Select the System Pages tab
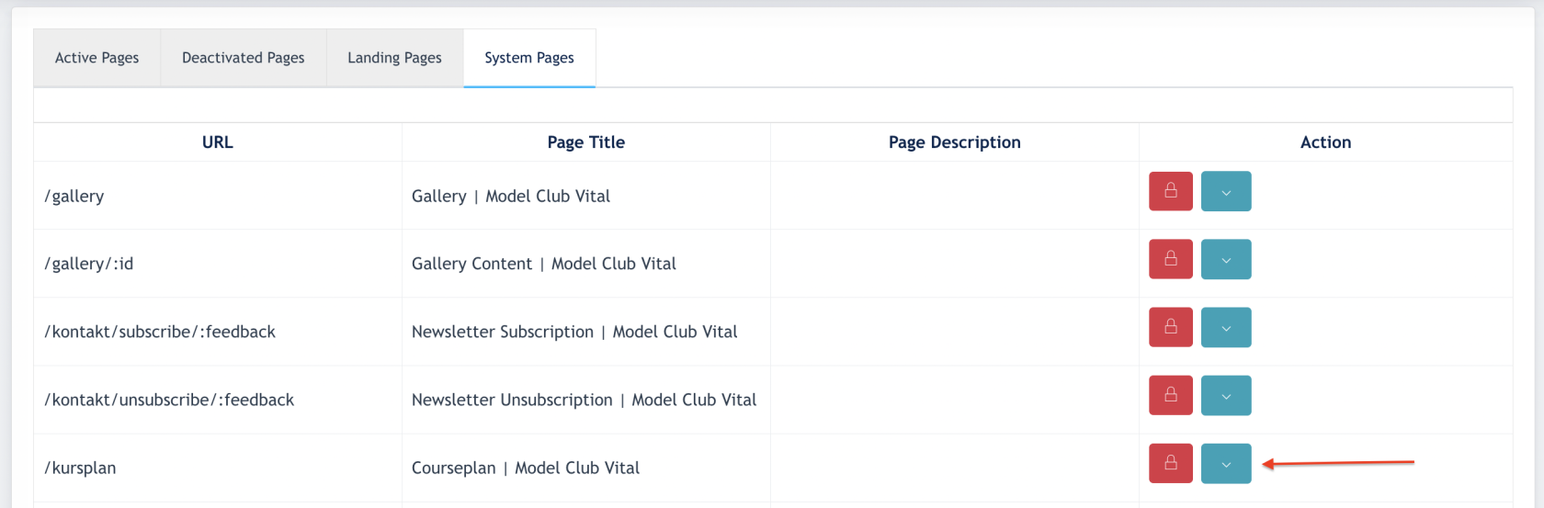Viewport: 1544px width, 508px height. coord(529,58)
